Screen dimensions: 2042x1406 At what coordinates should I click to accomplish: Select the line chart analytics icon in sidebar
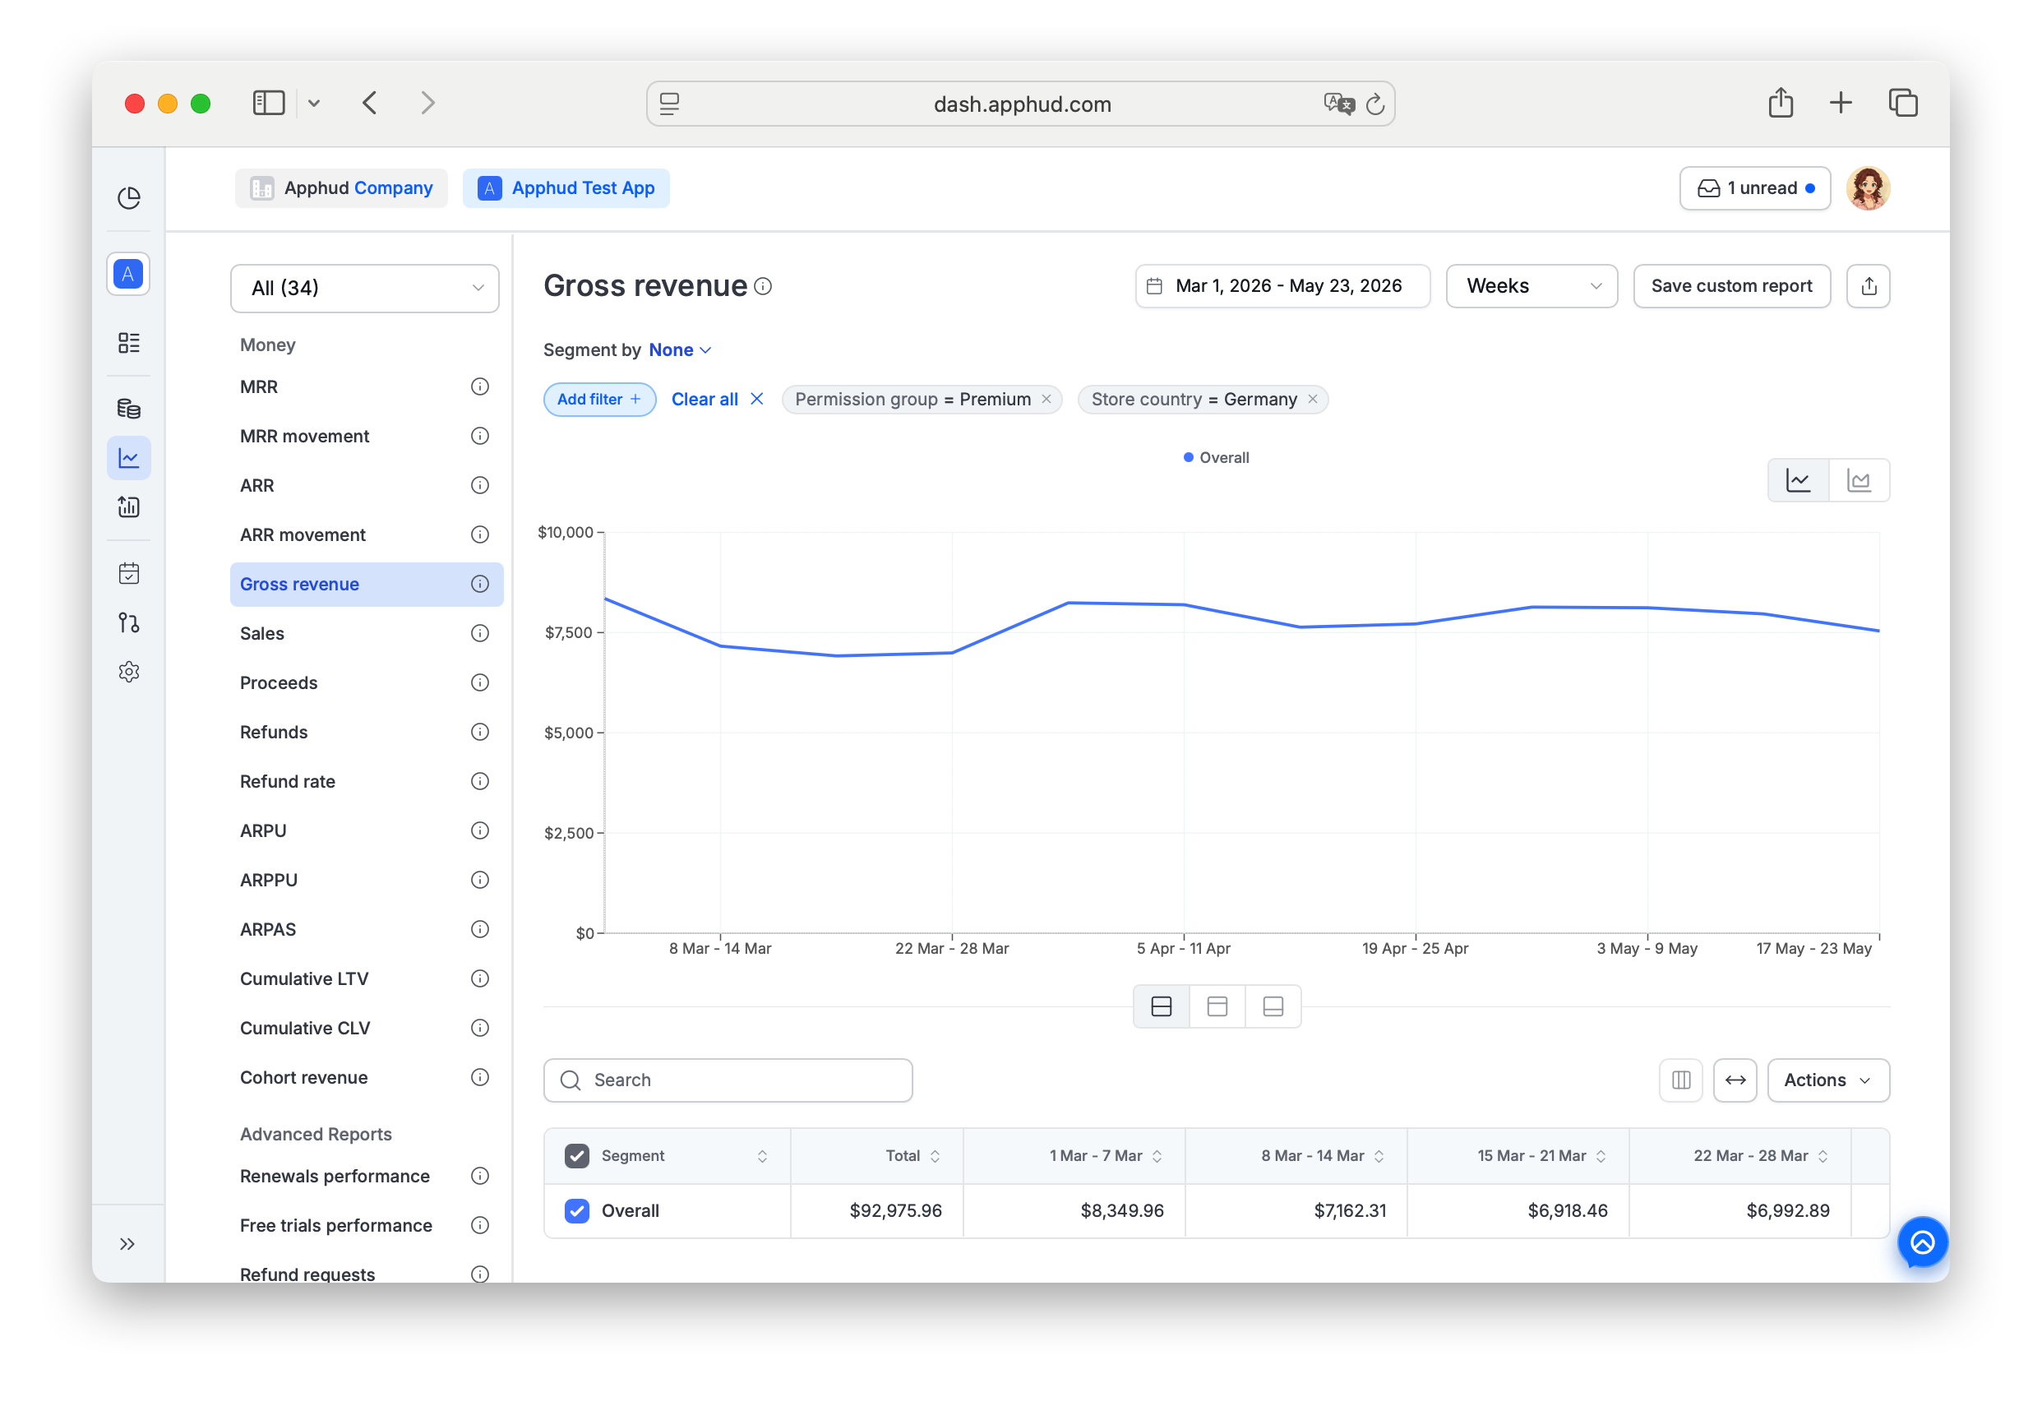128,458
